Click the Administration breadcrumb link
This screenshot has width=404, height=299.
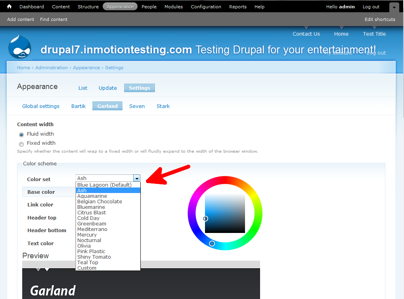tap(52, 68)
